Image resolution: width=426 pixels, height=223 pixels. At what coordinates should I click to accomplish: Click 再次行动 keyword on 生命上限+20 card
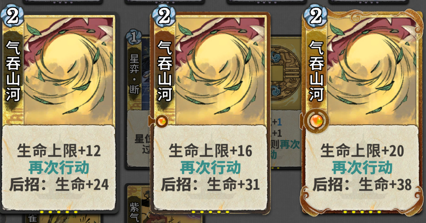pos(362,168)
